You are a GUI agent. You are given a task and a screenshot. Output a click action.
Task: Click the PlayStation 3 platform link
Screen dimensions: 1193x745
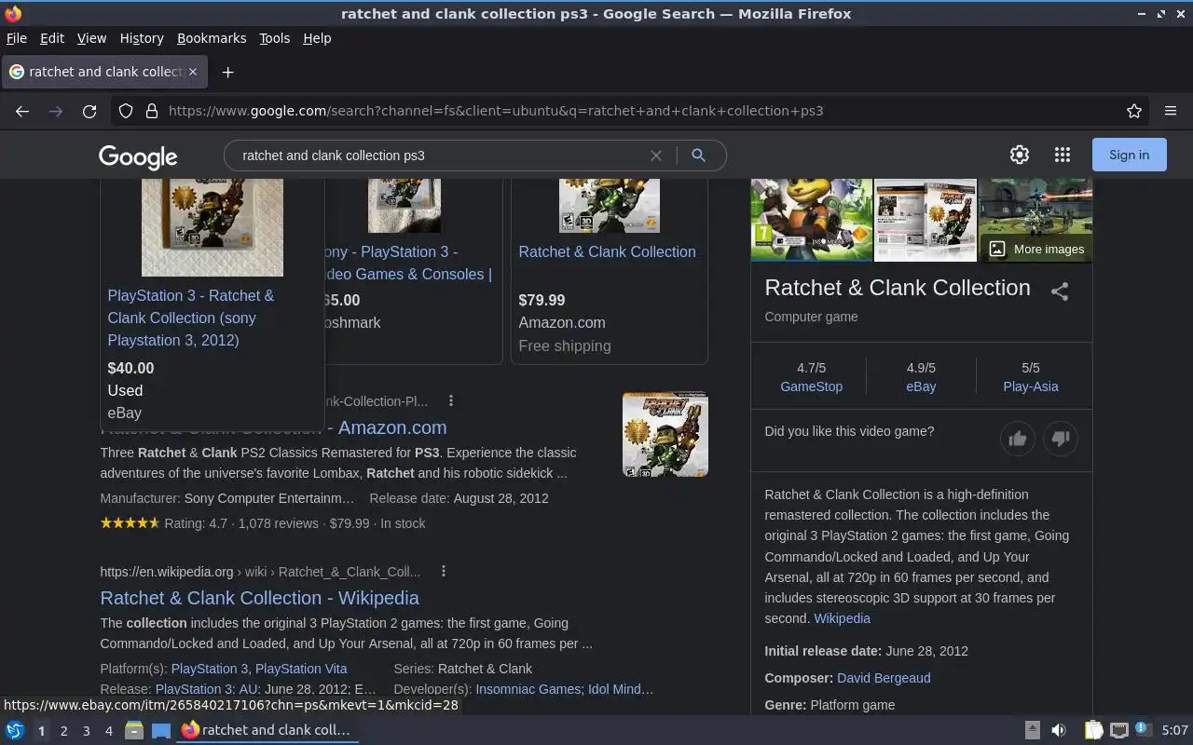210,669
